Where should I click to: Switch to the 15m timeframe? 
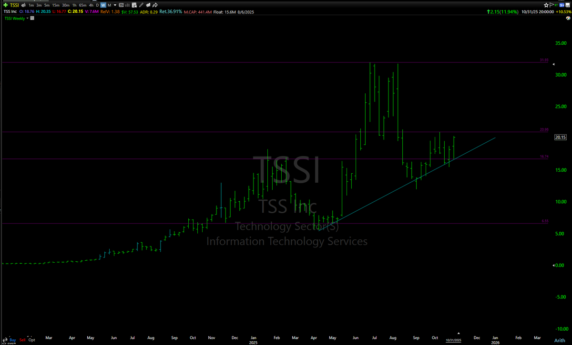coord(56,5)
